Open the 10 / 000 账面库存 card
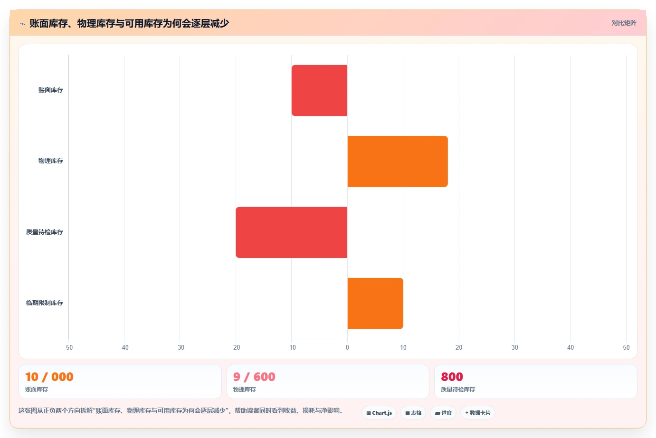This screenshot has width=656, height=438. tap(120, 381)
